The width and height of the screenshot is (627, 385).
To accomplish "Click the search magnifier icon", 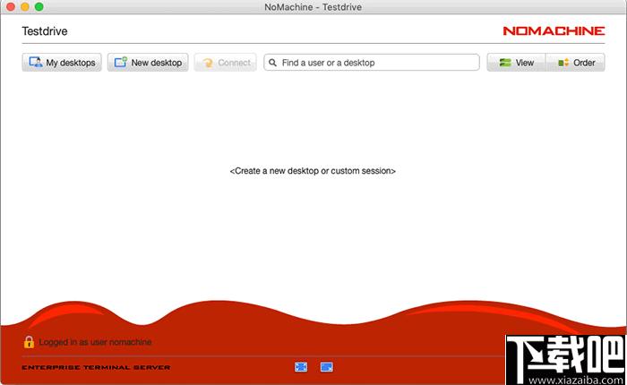I will point(272,63).
